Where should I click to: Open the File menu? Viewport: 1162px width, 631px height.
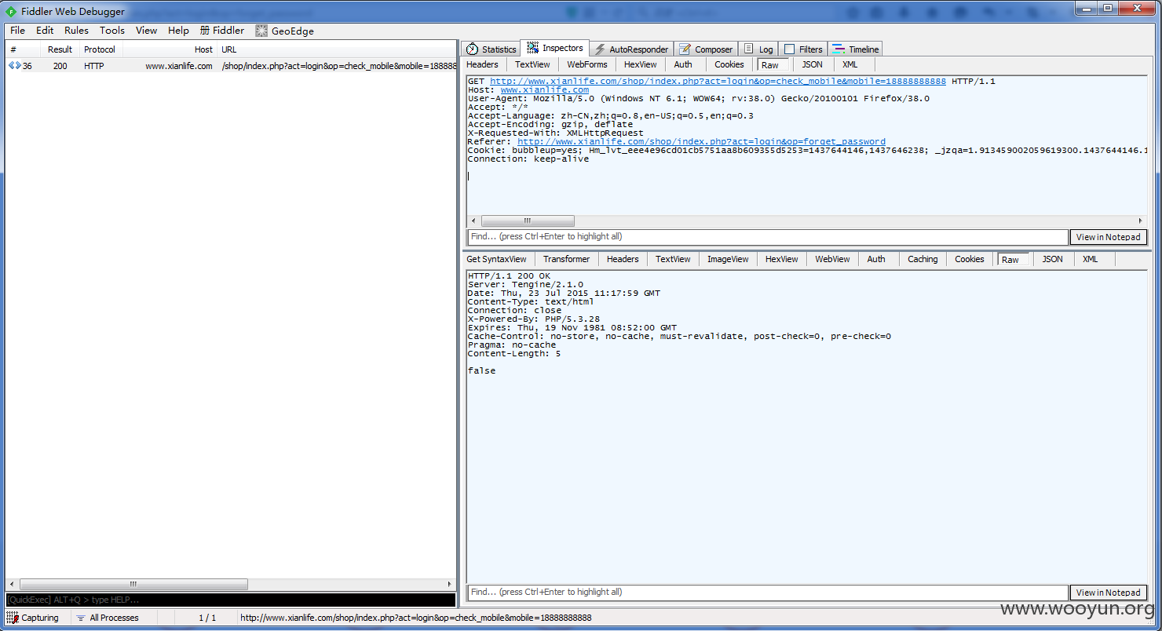tap(17, 31)
